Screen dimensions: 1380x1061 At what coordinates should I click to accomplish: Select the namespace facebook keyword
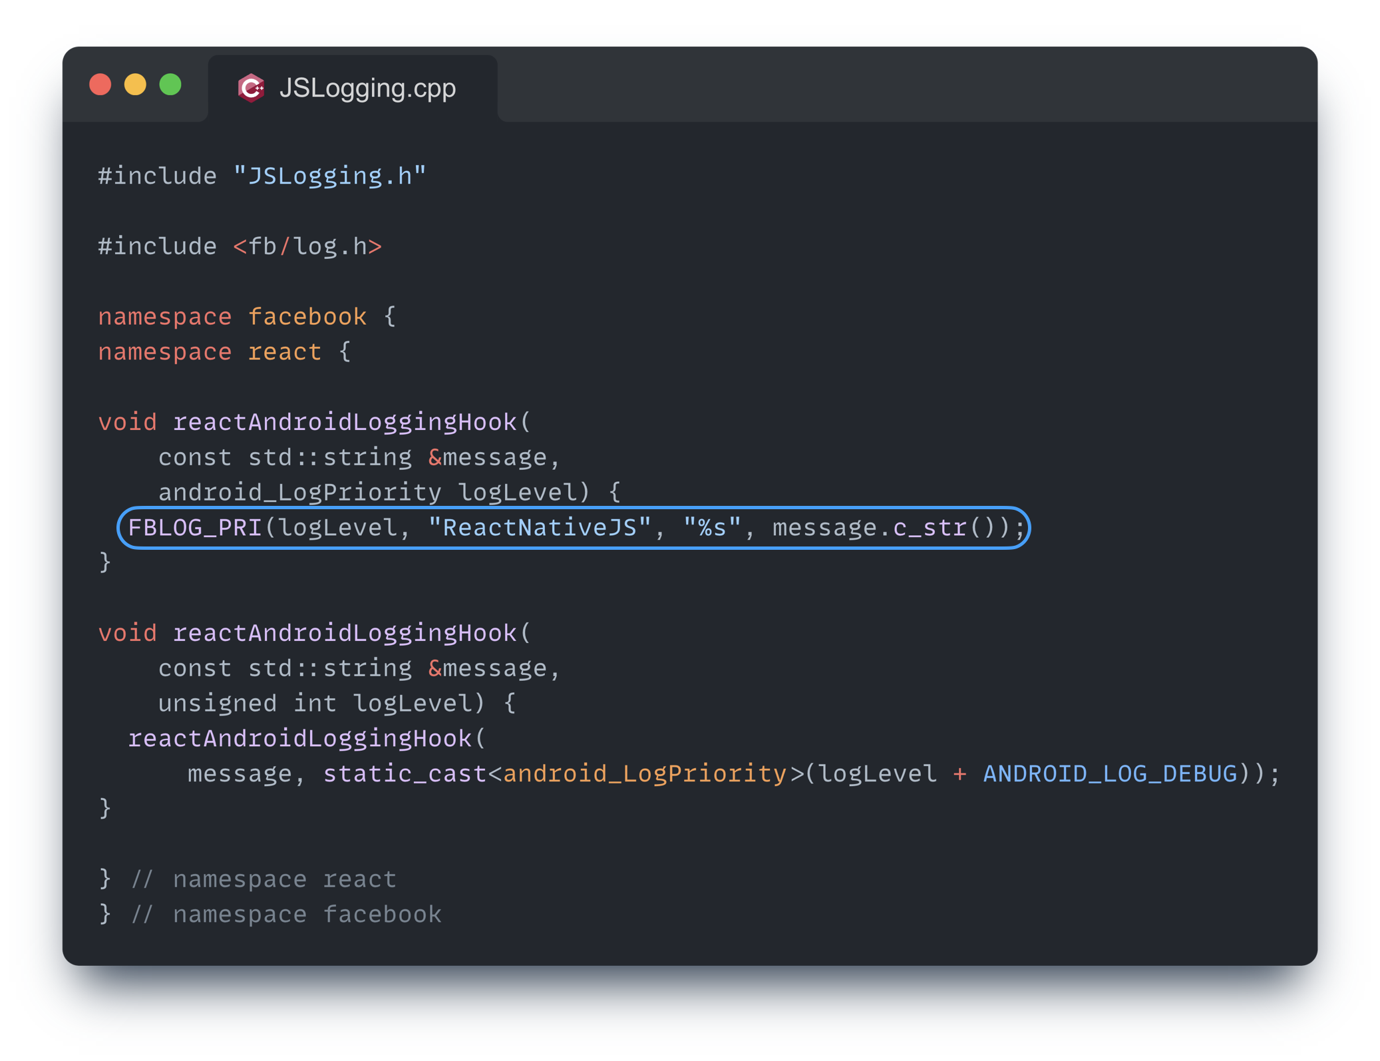tap(165, 316)
